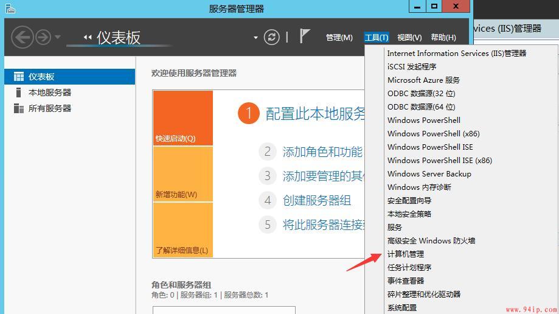Maximize the Server Manager window

434,7
